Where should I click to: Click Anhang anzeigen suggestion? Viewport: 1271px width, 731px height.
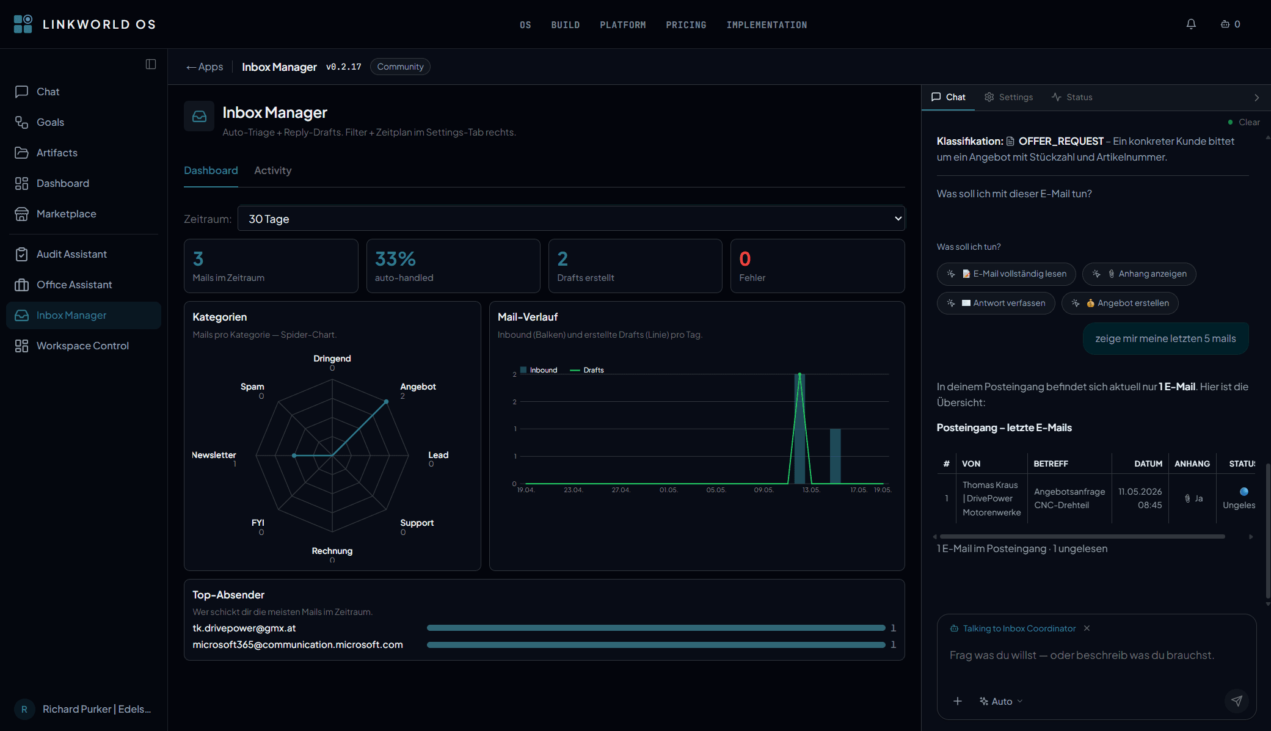click(1139, 274)
